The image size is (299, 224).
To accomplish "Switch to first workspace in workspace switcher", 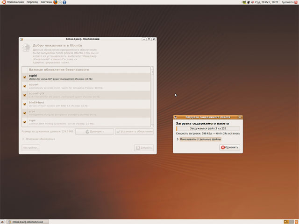I will click(286, 222).
